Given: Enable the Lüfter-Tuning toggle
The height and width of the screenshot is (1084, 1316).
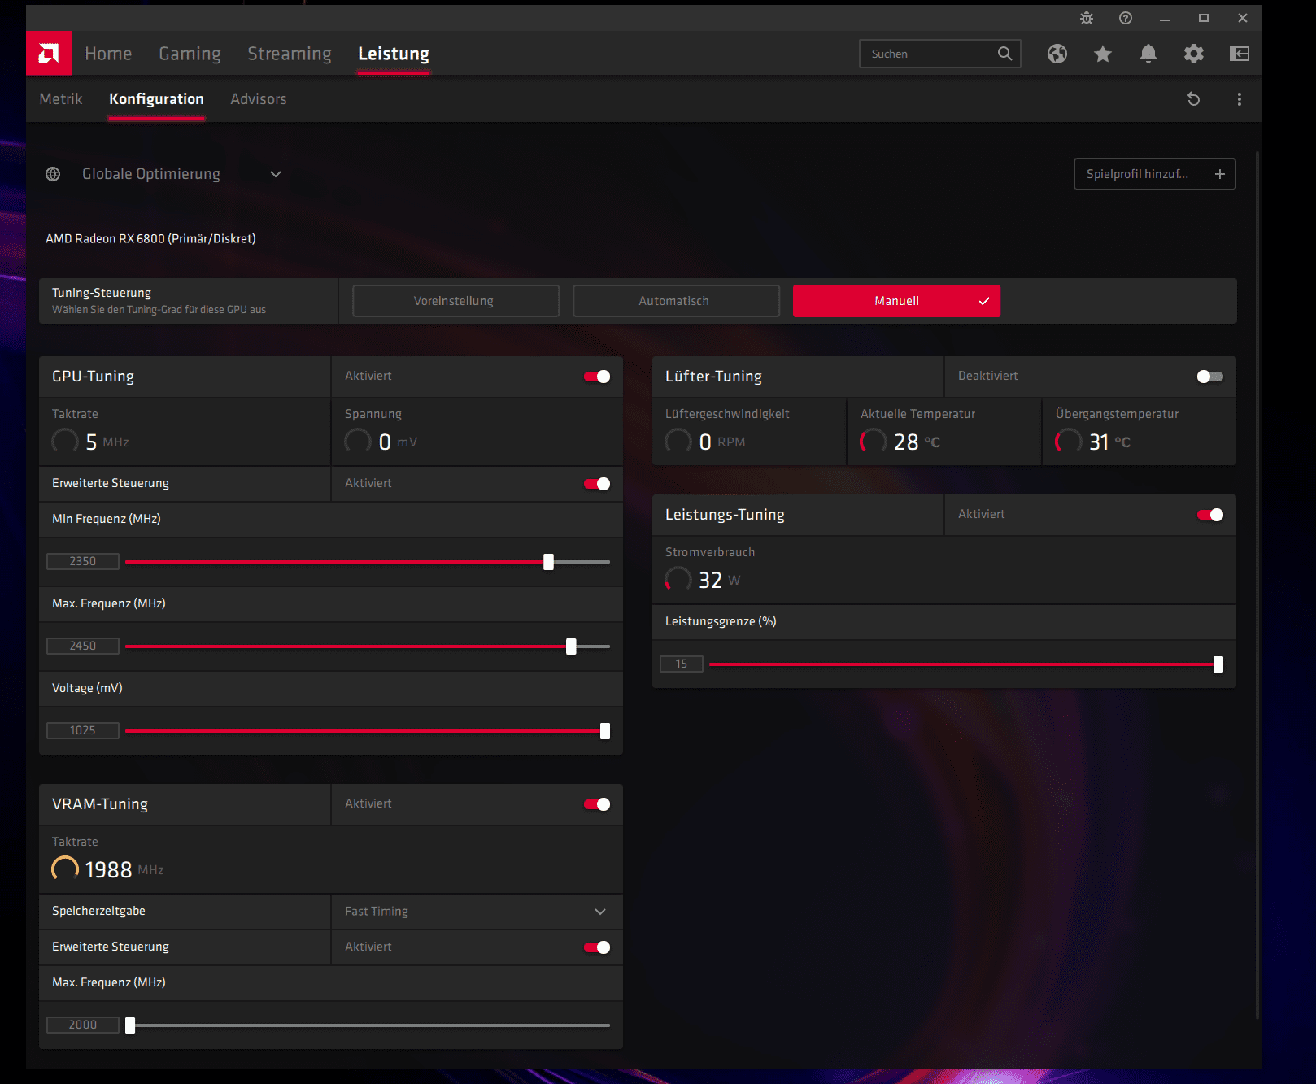Looking at the screenshot, I should 1210,377.
